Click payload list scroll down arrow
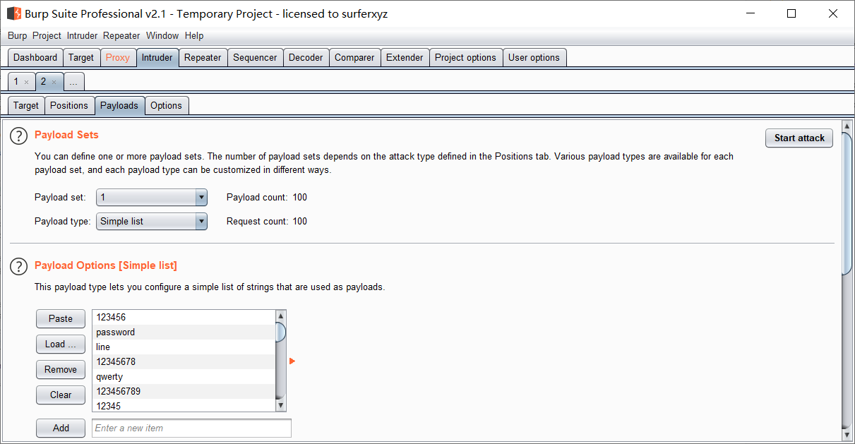The height and width of the screenshot is (444, 855). [x=280, y=406]
